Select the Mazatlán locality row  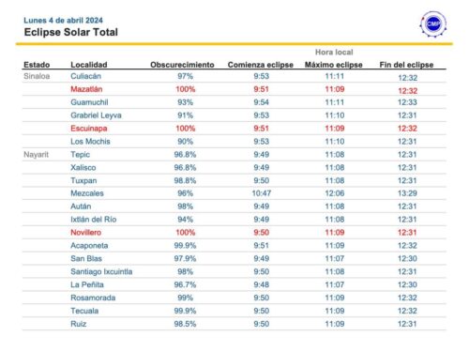(x=234, y=89)
